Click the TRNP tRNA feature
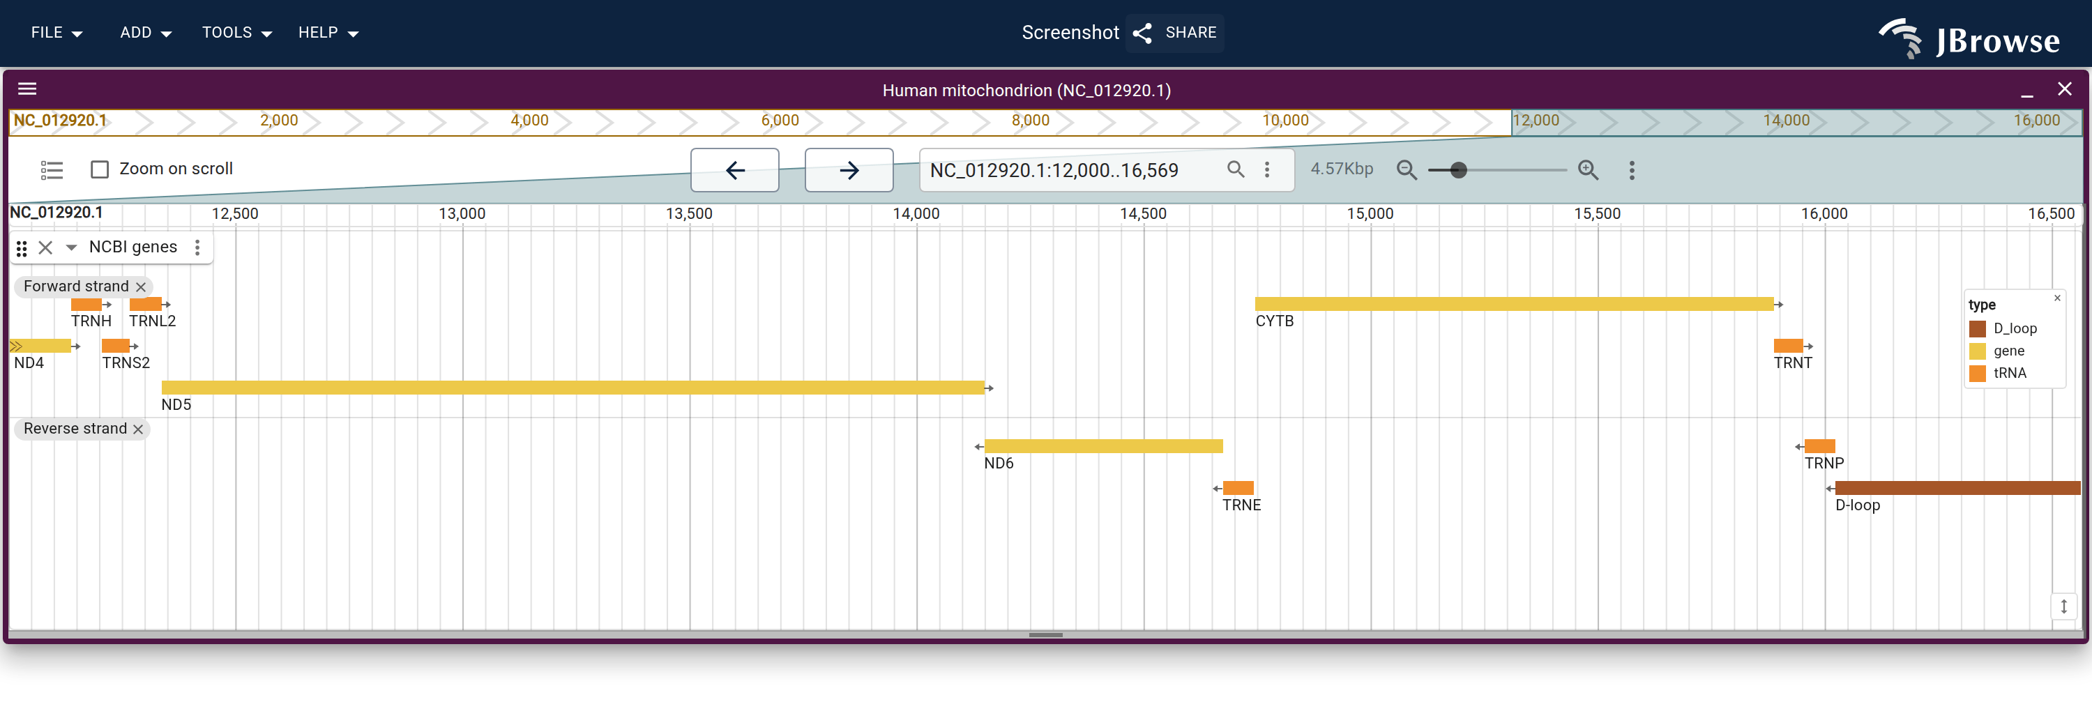 pyautogui.click(x=1820, y=445)
